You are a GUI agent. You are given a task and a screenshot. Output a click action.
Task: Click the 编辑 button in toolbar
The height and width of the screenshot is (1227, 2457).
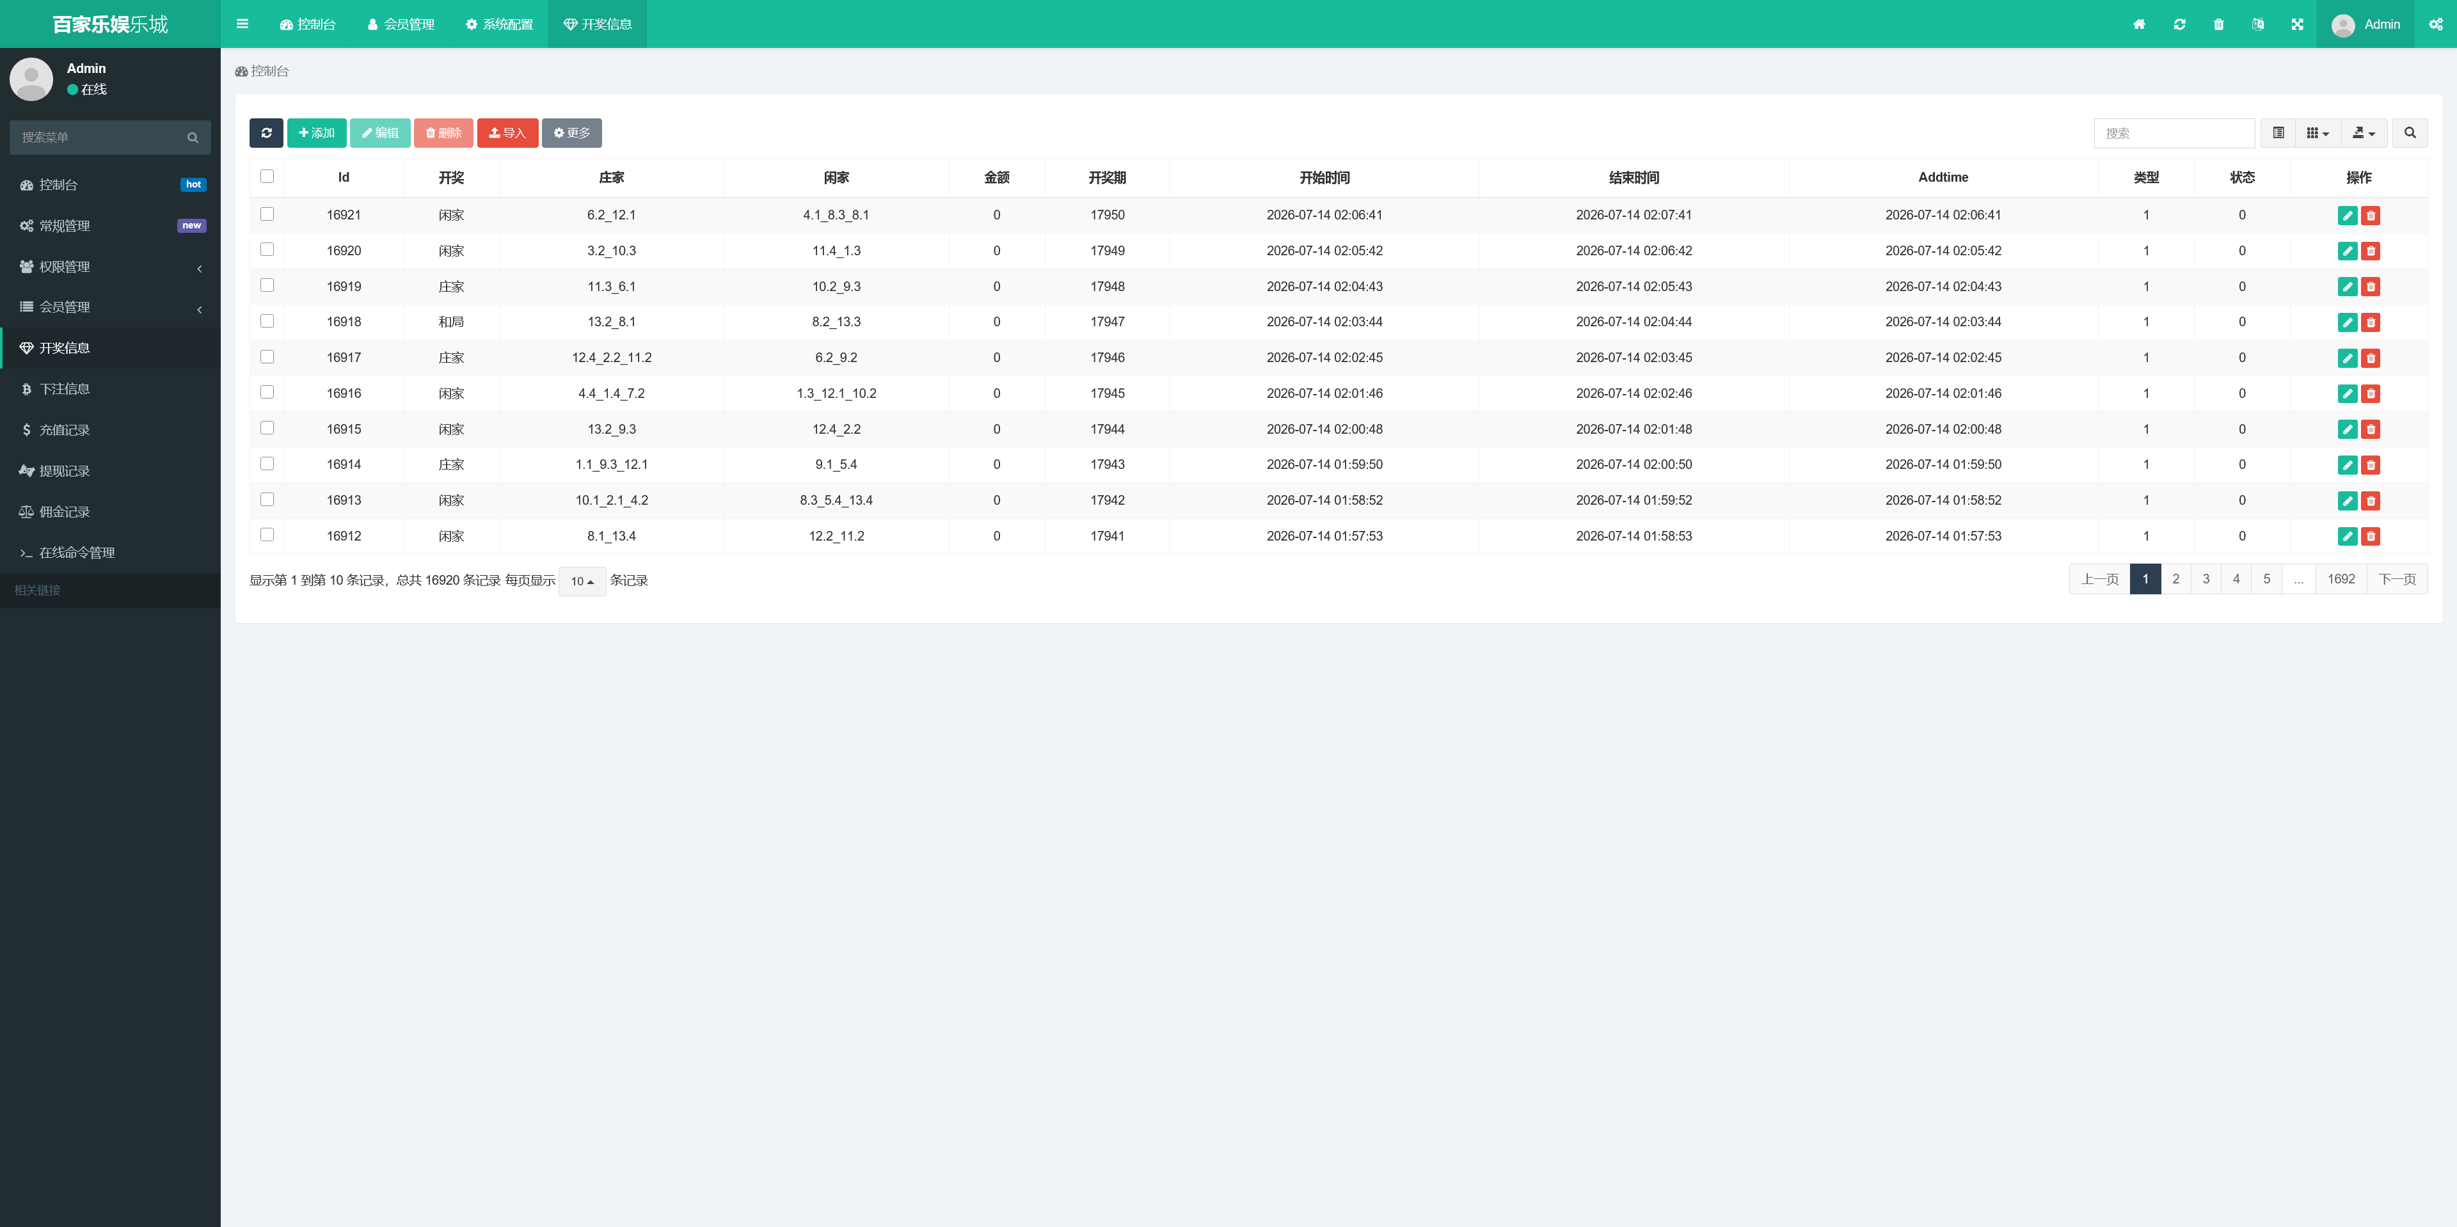pyautogui.click(x=379, y=132)
